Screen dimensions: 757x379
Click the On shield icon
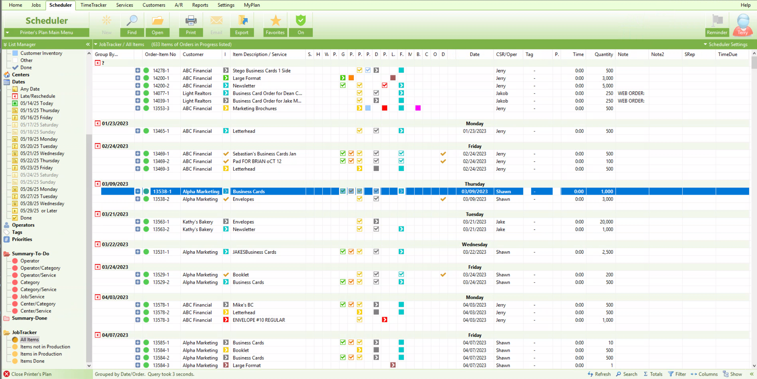(300, 21)
